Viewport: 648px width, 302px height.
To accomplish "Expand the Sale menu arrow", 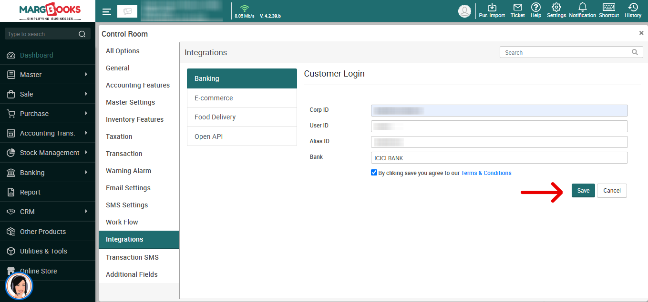I will 86,94.
